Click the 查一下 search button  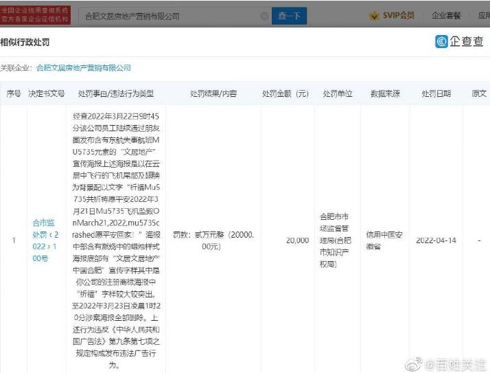(289, 16)
